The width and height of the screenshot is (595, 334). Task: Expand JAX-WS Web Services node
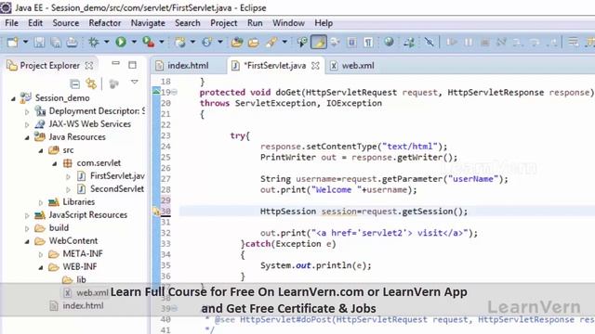[x=27, y=124]
